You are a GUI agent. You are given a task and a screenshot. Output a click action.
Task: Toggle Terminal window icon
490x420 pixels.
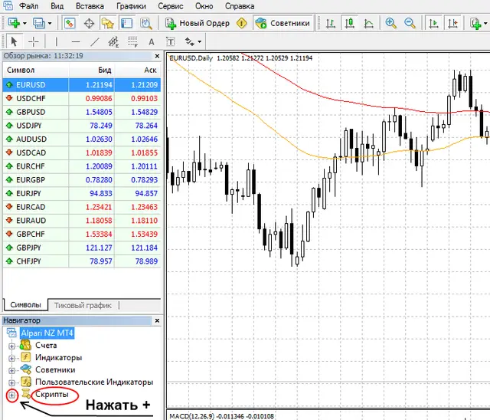tap(126, 24)
